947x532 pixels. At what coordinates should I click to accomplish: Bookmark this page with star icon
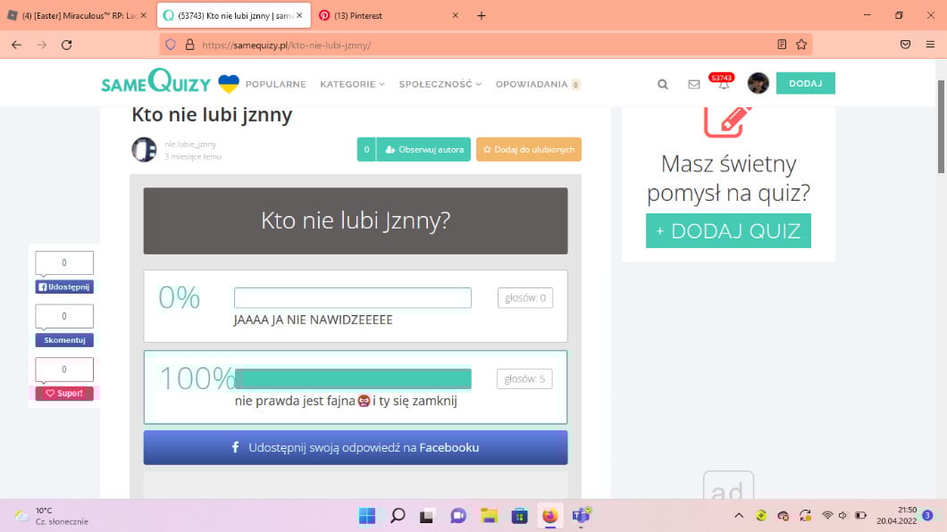pyautogui.click(x=801, y=44)
